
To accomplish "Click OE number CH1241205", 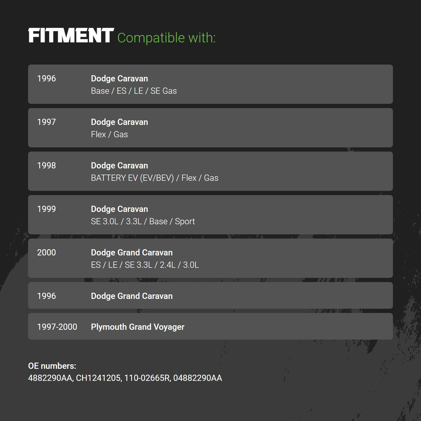I will pos(99,378).
